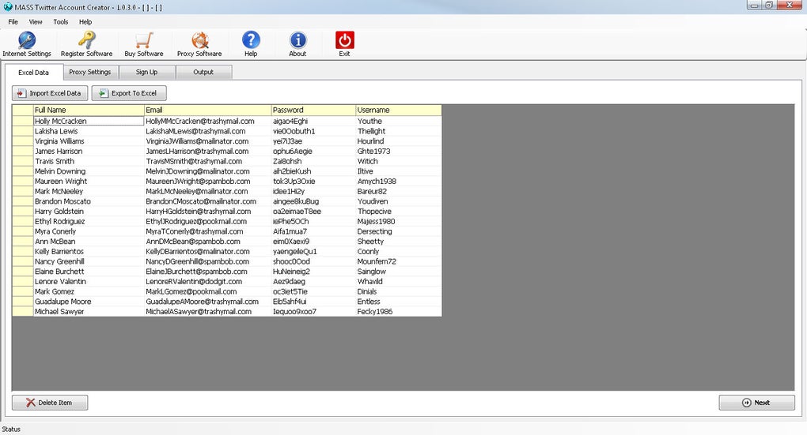
Task: Select the Brandon Moscato name cell
Action: click(89, 201)
